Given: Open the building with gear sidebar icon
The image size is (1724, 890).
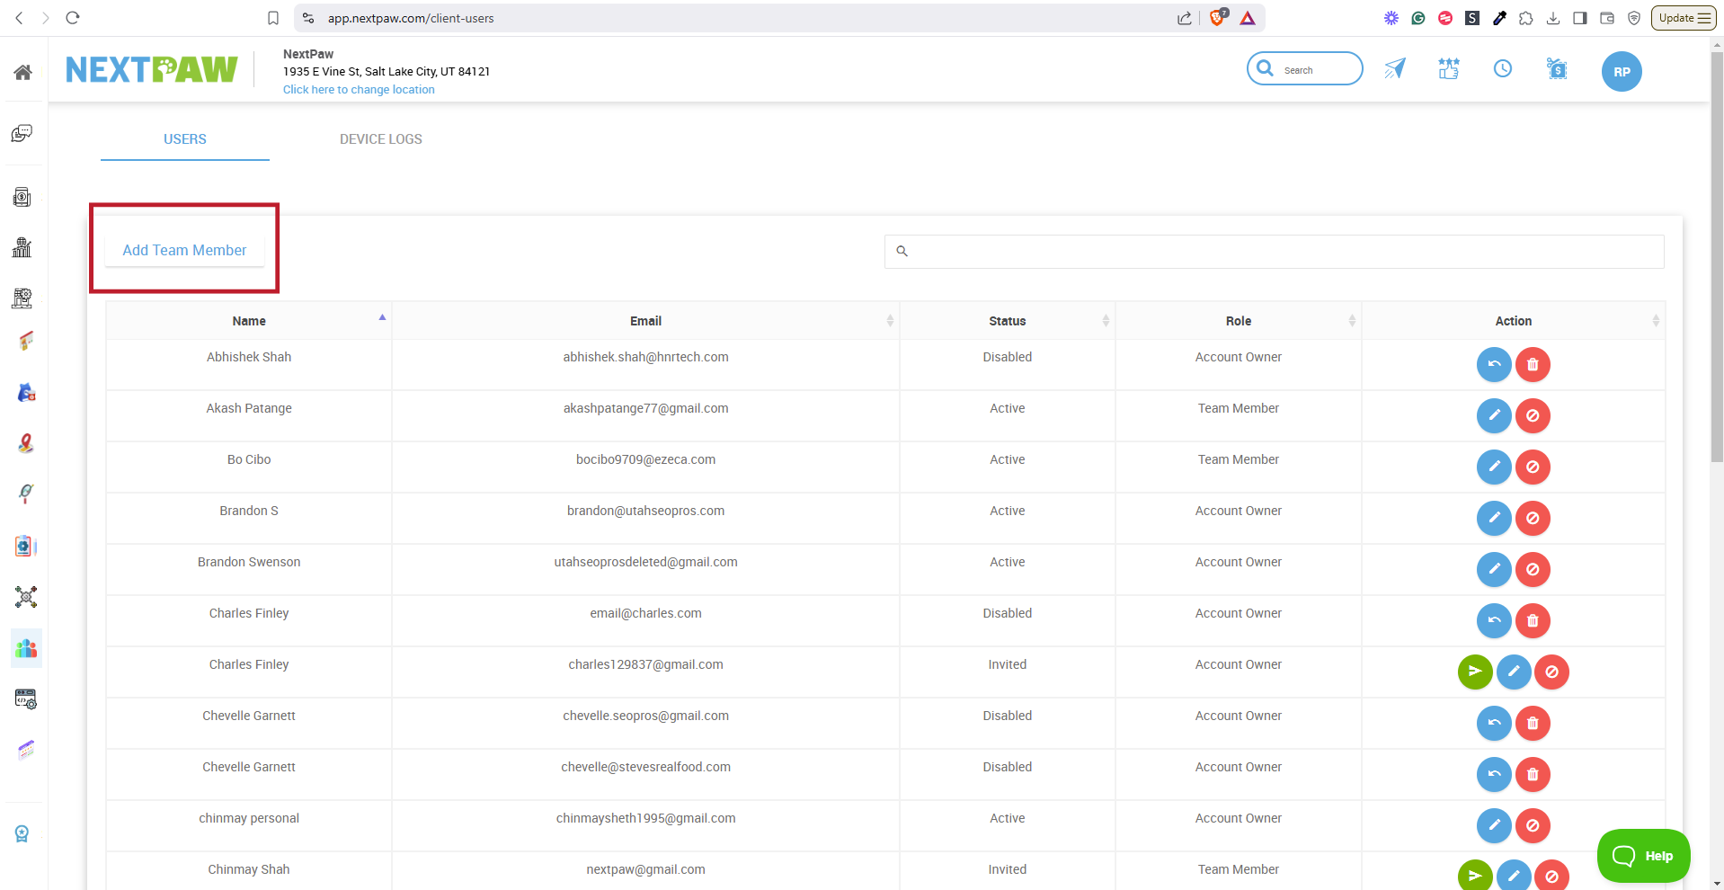Looking at the screenshot, I should pyautogui.click(x=22, y=298).
